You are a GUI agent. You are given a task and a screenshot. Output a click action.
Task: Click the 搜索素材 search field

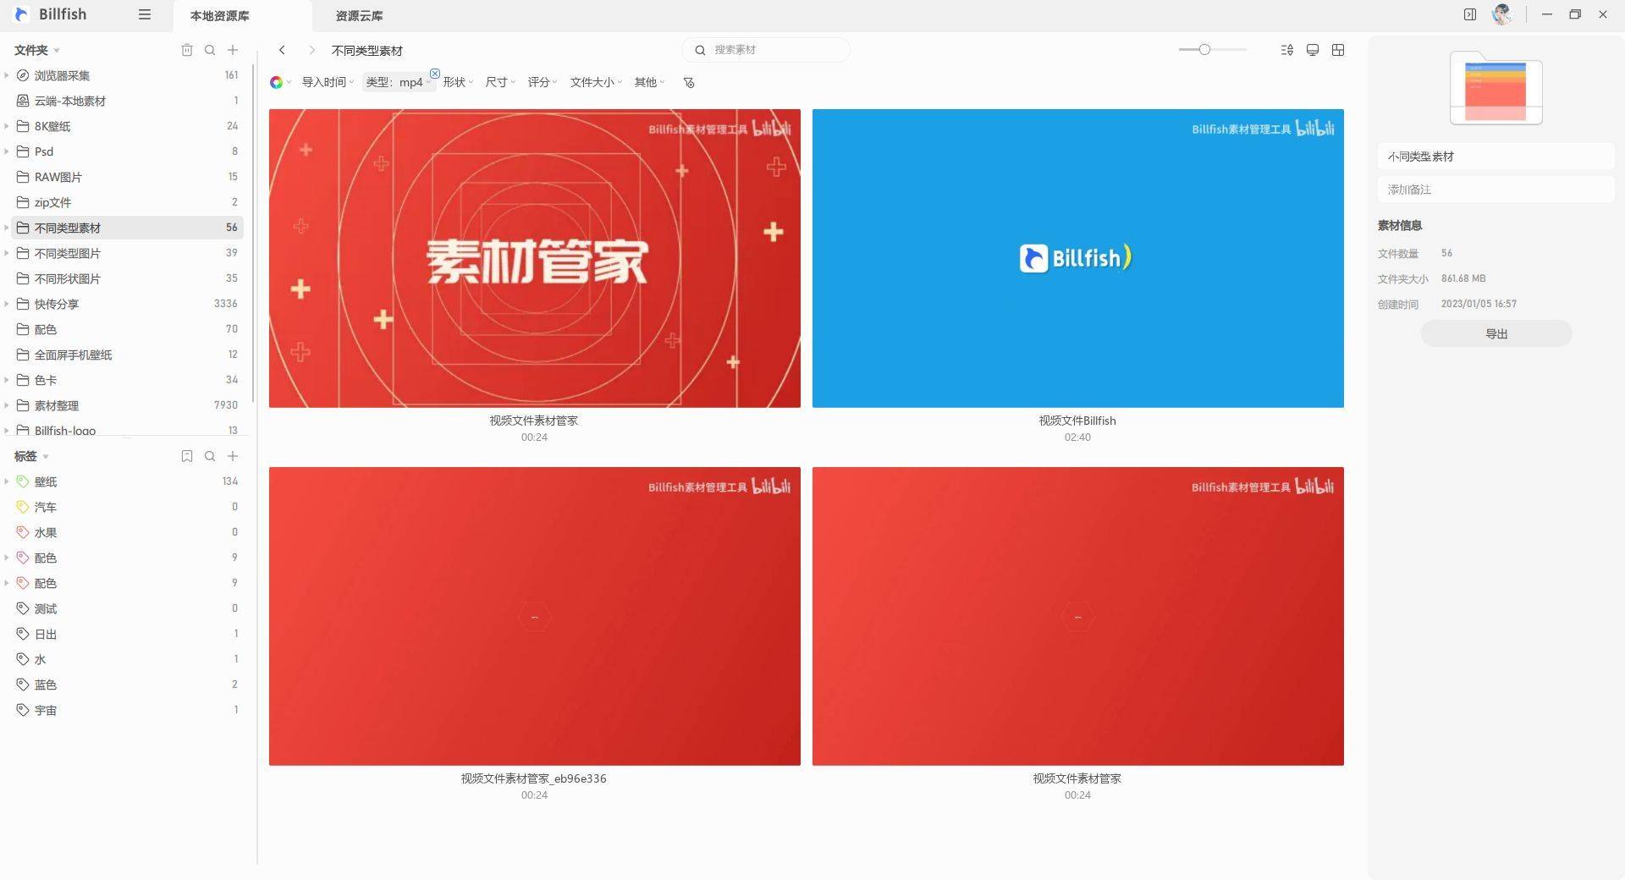coord(766,50)
